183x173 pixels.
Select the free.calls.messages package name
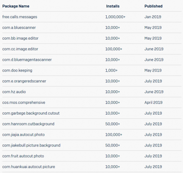[x=20, y=17]
